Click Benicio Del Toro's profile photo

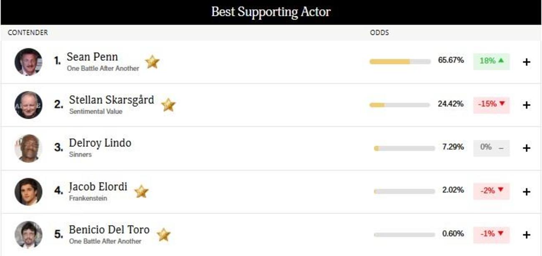point(28,234)
